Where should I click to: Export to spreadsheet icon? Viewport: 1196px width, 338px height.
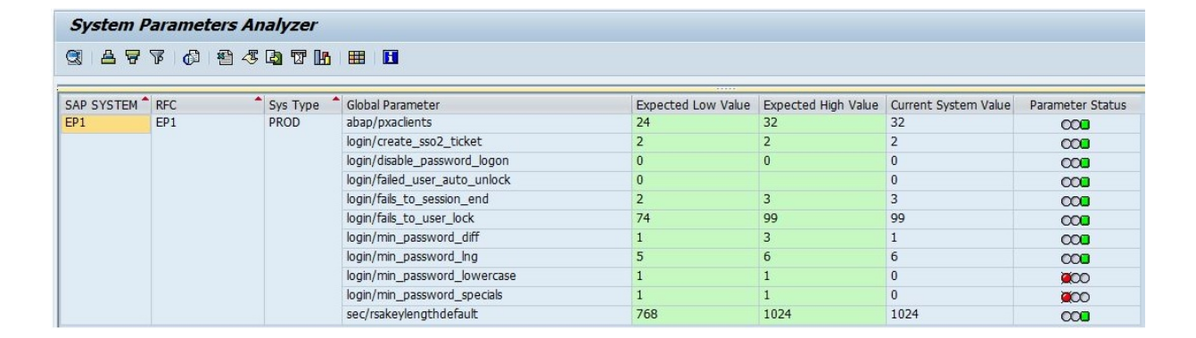pos(225,58)
